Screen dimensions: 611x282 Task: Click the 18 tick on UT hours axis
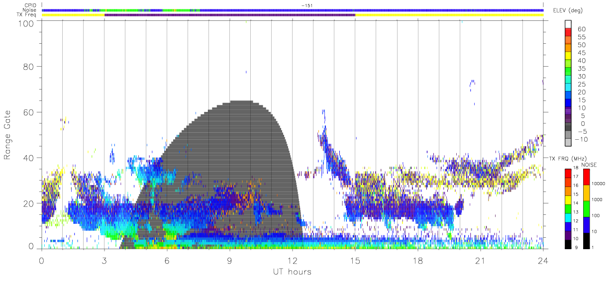click(x=418, y=261)
